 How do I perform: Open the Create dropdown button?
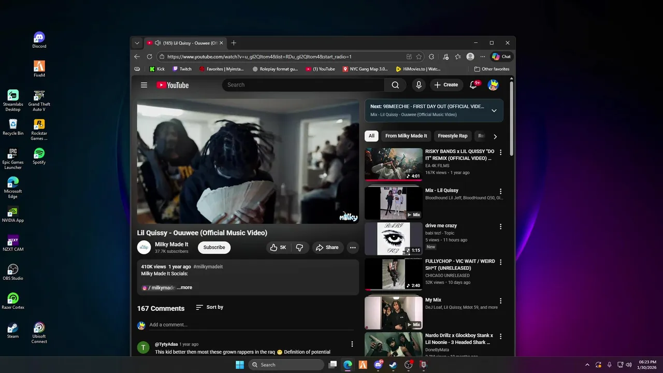coord(446,85)
